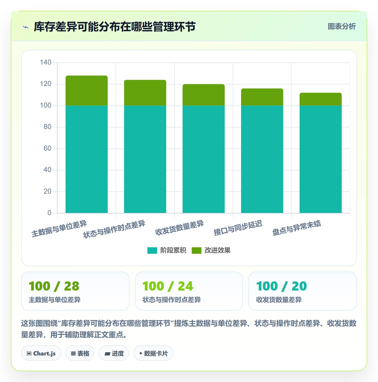Click the x-axis label 接口与同步延迟
378x382 pixels.
238,228
